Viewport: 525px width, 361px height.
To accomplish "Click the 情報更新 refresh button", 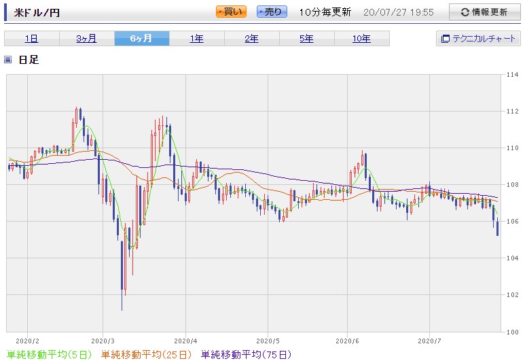I will point(484,12).
